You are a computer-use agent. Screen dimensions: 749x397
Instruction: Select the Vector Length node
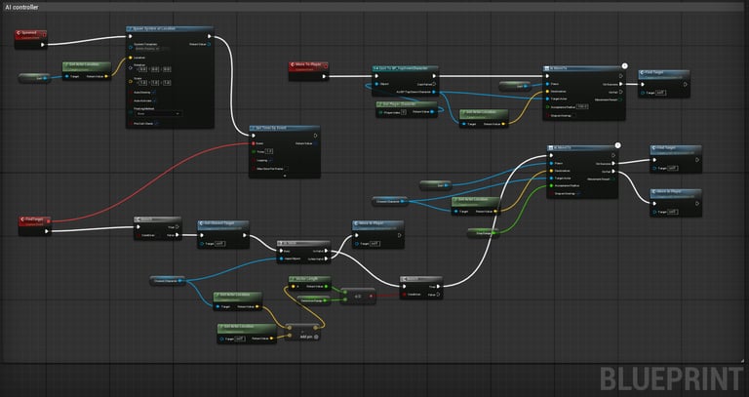click(x=309, y=283)
